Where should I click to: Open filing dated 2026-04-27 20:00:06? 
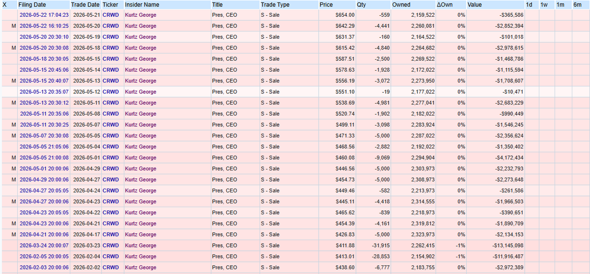tap(44, 202)
